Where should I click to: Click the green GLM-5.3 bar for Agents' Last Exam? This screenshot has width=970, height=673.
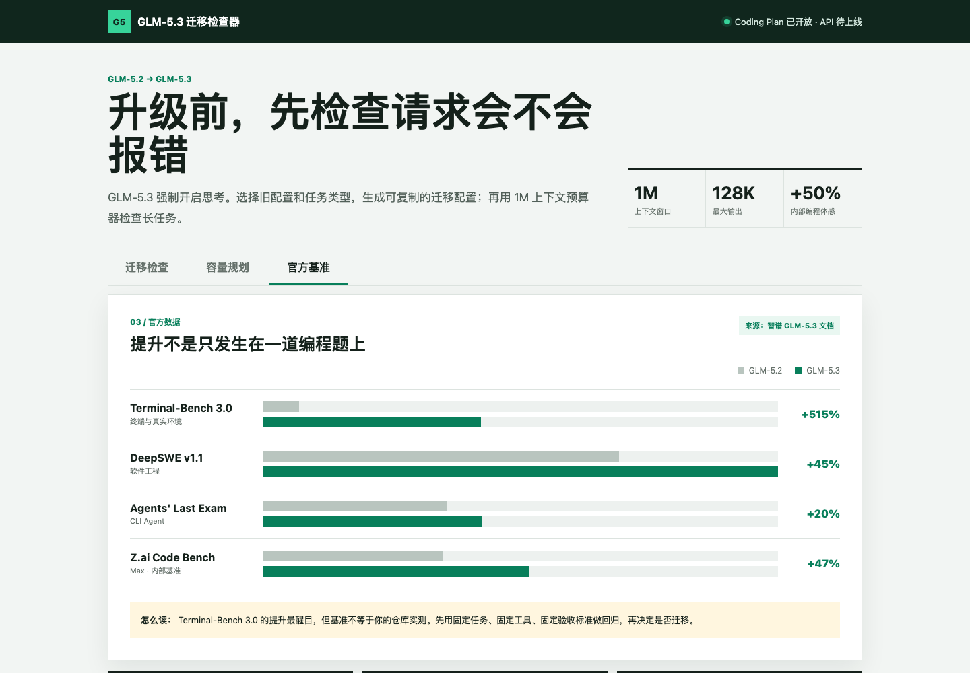(x=373, y=522)
